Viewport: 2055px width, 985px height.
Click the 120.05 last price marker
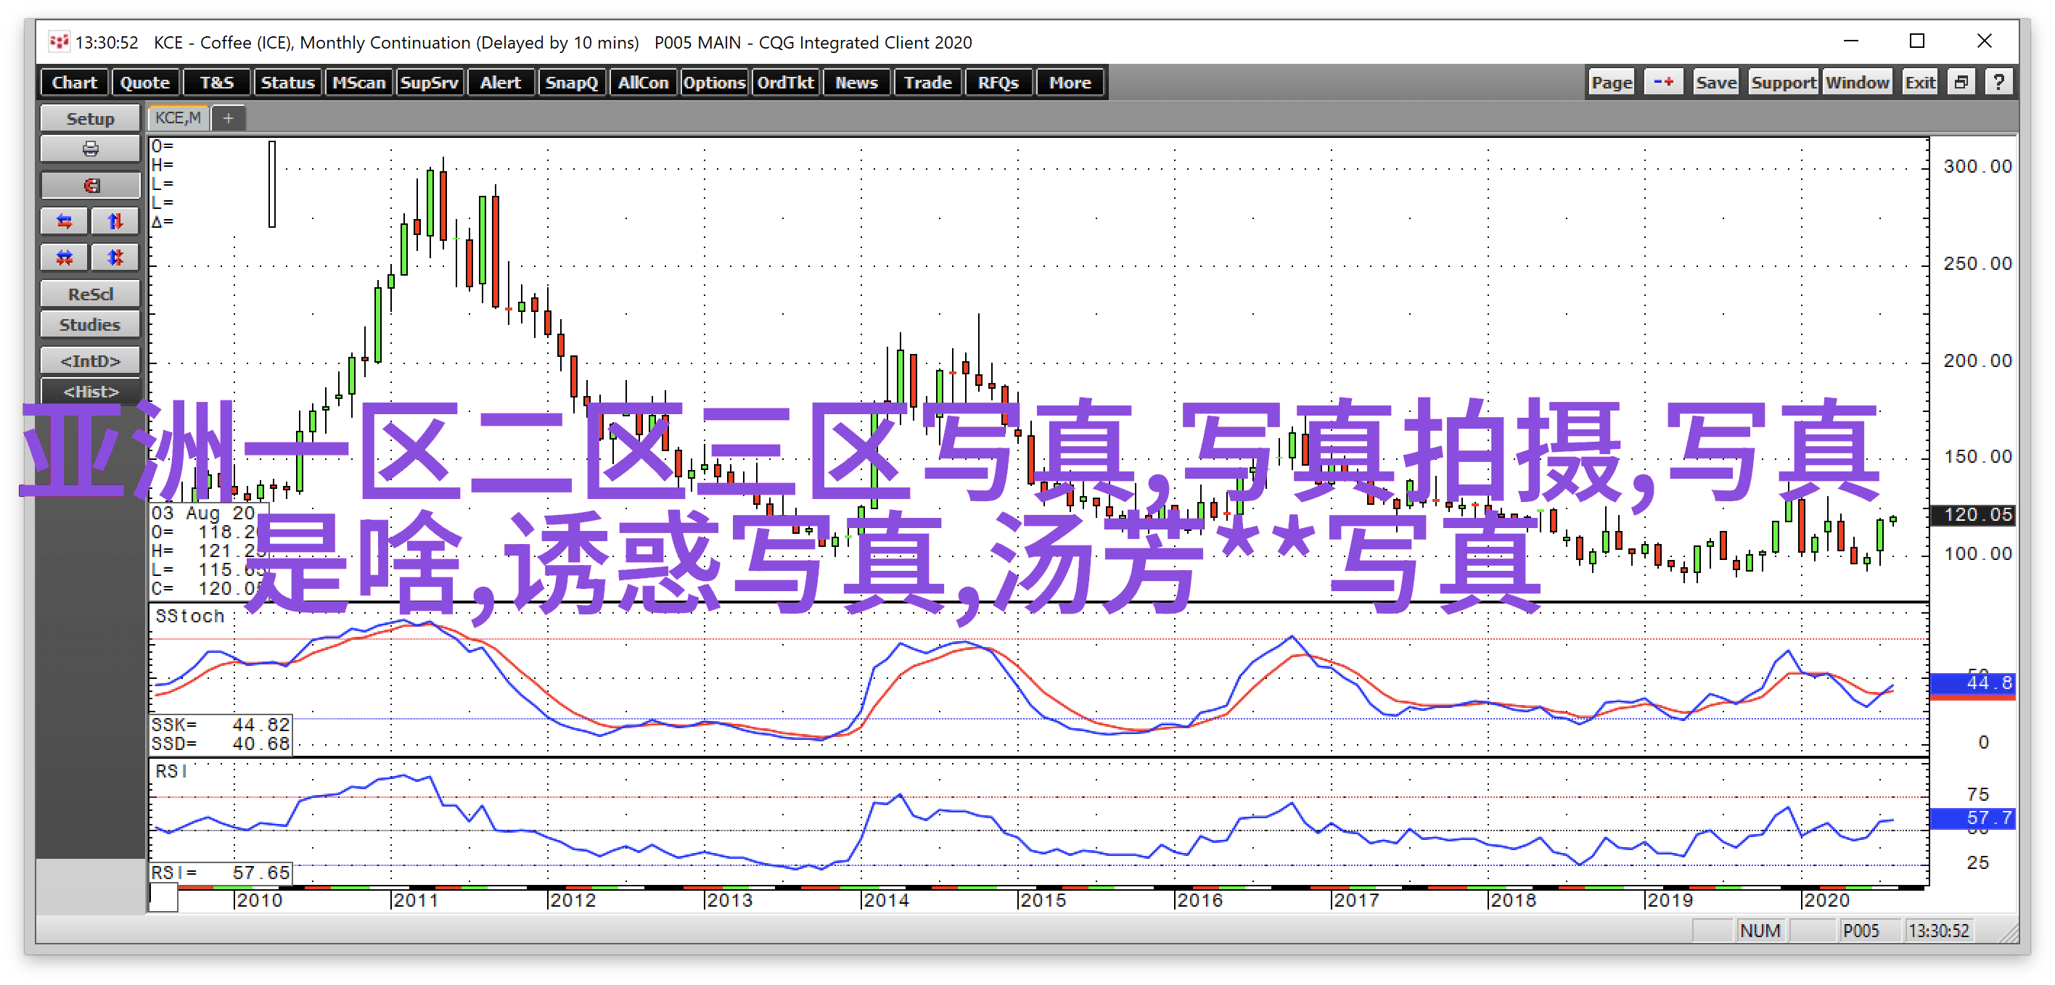pos(1972,514)
